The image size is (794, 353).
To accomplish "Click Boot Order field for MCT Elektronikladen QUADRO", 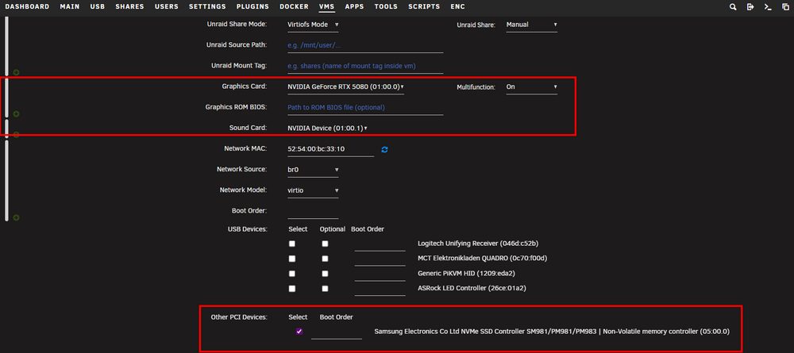I will [380, 259].
